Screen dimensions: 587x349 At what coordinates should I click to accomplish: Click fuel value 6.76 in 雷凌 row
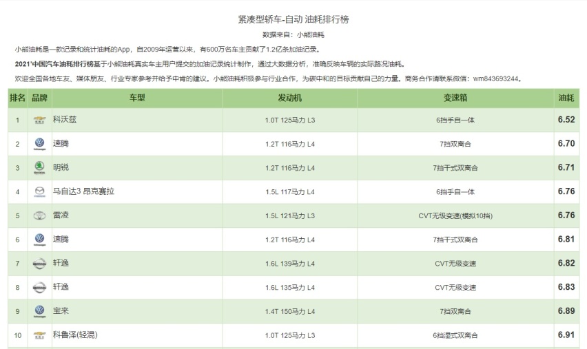pyautogui.click(x=566, y=215)
